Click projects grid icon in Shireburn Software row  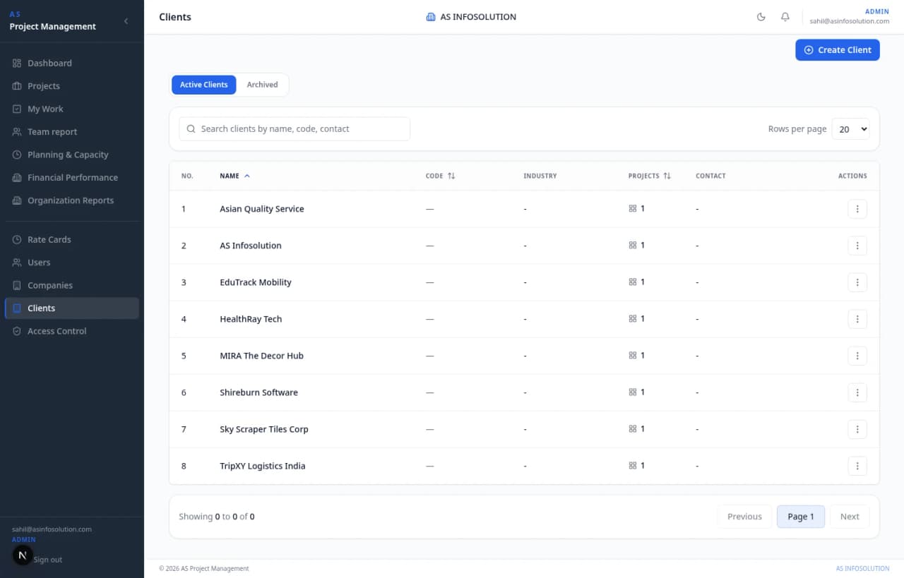pos(633,392)
